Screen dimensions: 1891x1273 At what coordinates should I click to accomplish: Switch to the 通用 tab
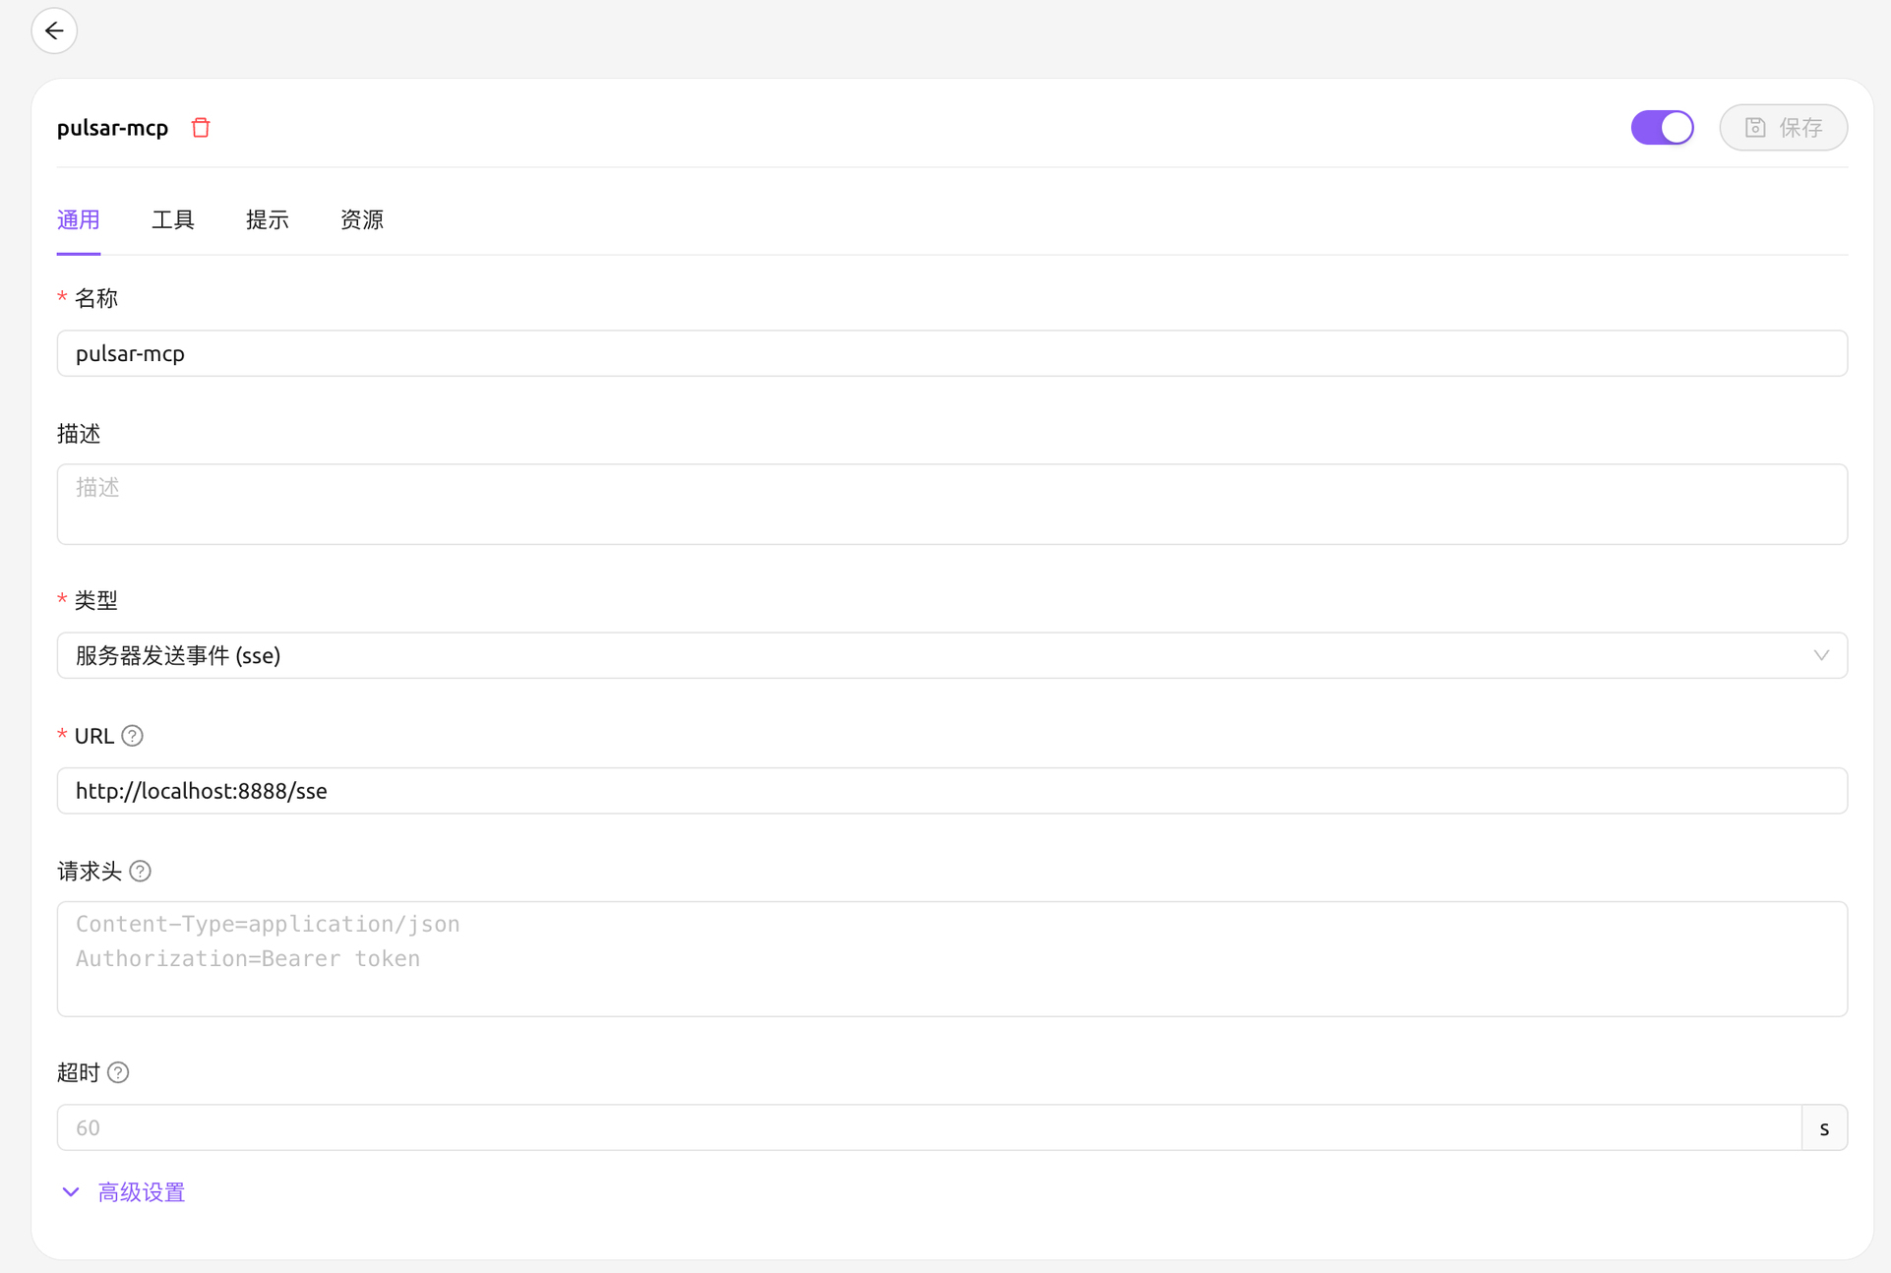(79, 220)
